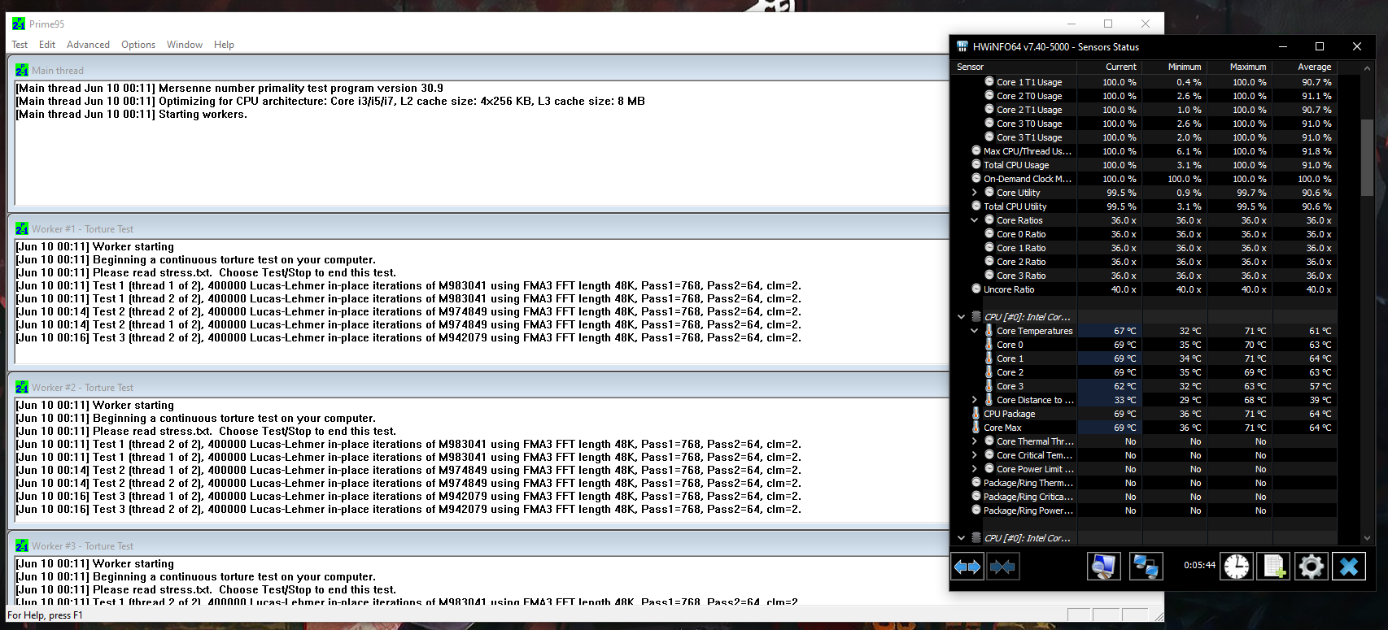Open the Test menu in Prime95
The image size is (1388, 630).
click(x=20, y=45)
